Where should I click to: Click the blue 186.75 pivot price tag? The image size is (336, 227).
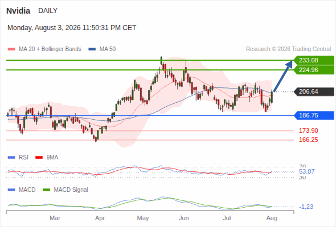point(314,116)
